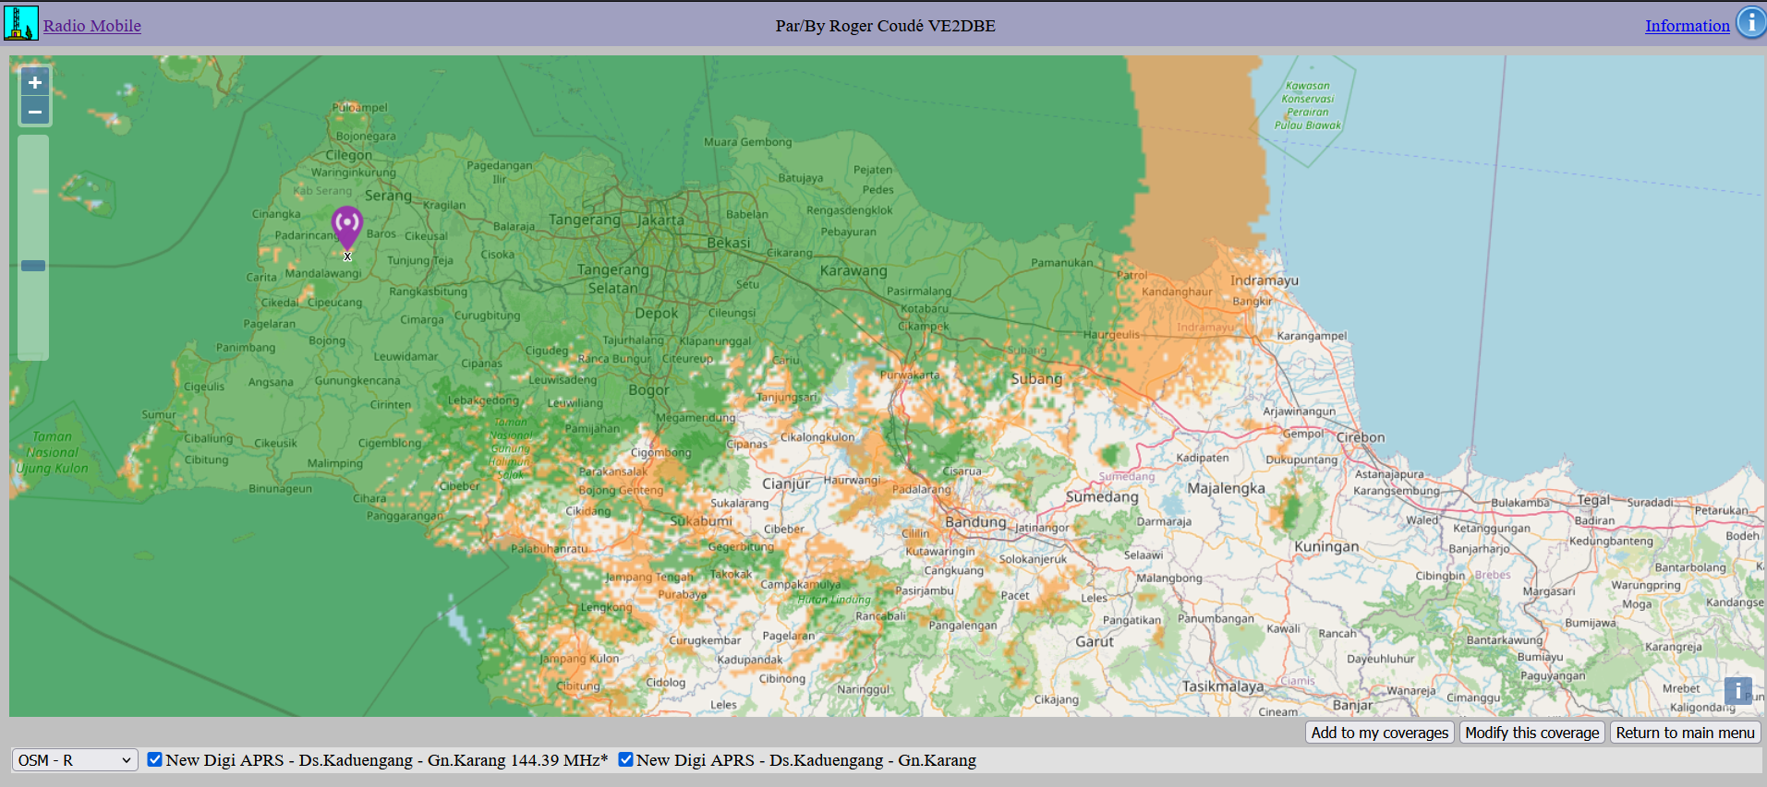The image size is (1767, 787).
Task: Click Cirebon city label on map
Action: coord(1360,437)
